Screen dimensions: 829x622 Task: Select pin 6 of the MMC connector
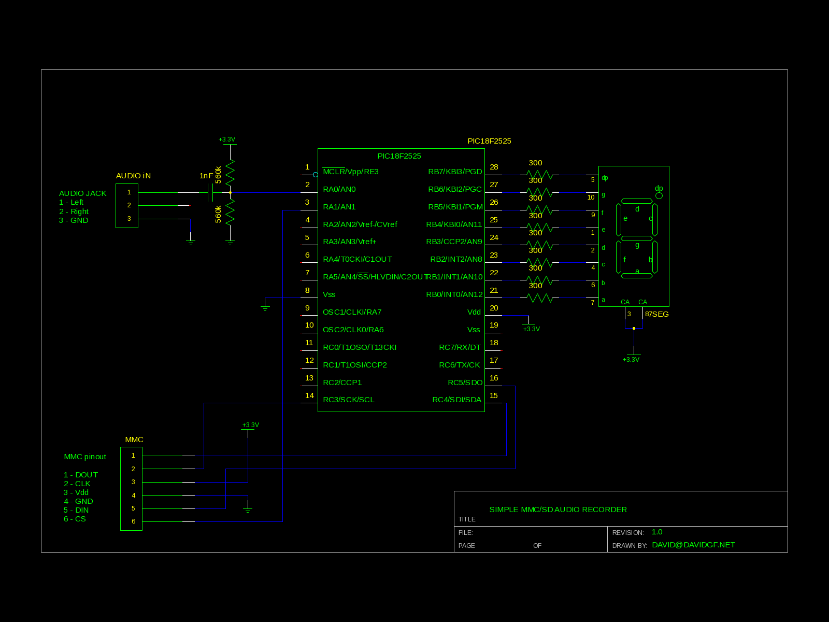tap(133, 521)
